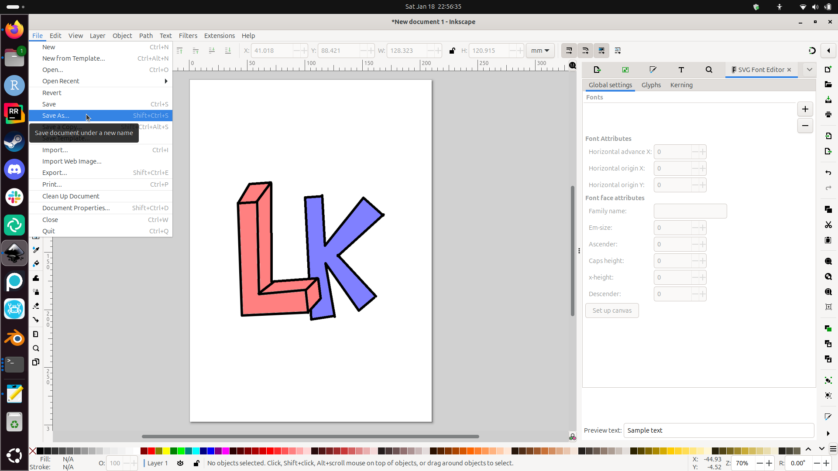Click the Copy icon in command bar
The height and width of the screenshot is (471, 838).
pos(828,209)
